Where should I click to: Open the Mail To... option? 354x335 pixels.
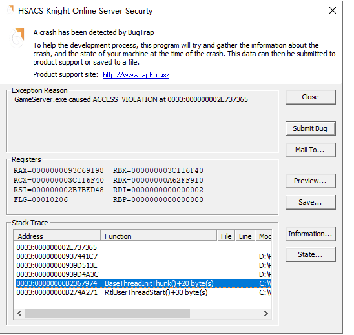pos(311,150)
